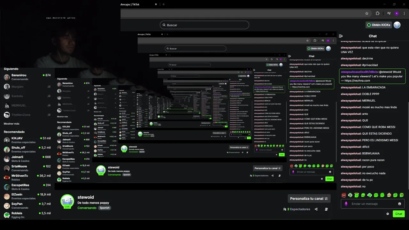Image resolution: width=409 pixels, height=230 pixels.
Task: Click the user moderation icon beside share
Action: pyautogui.click(x=326, y=209)
